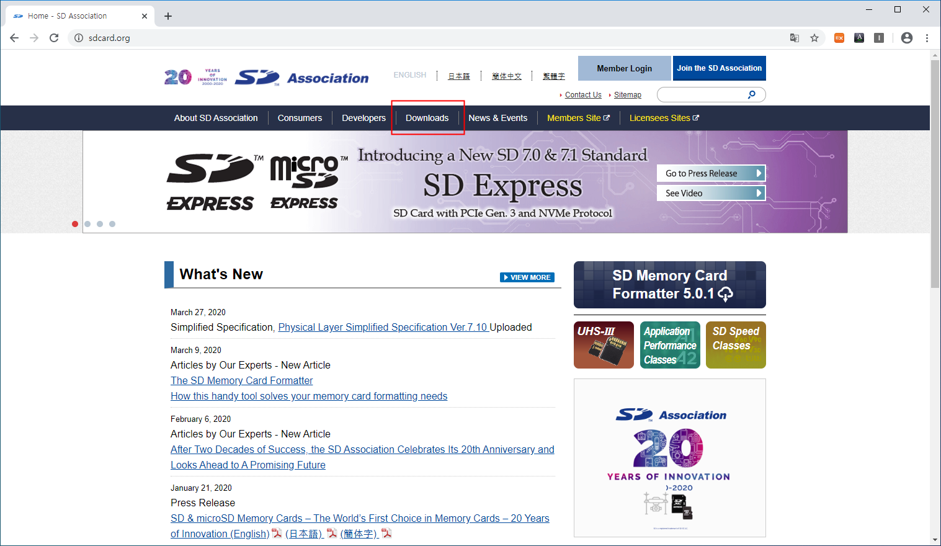Open the Sitemap link
941x546 pixels.
coord(628,95)
